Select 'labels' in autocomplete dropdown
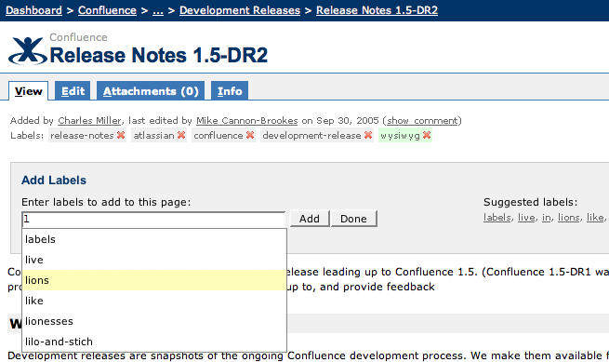The image size is (609, 362). pyautogui.click(x=154, y=239)
